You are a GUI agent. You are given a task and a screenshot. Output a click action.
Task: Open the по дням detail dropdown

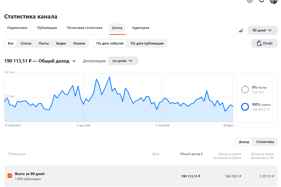coord(123,61)
